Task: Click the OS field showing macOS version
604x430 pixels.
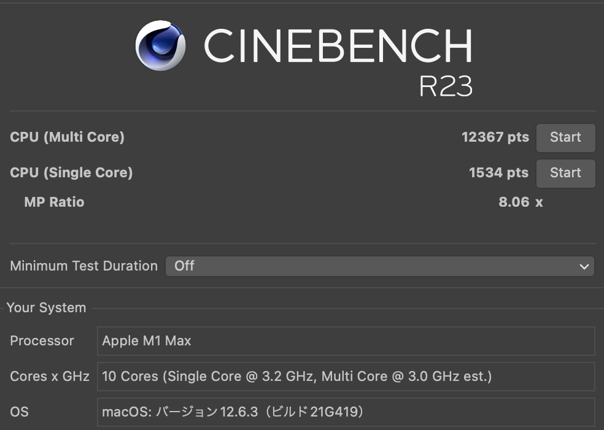Action: (346, 412)
